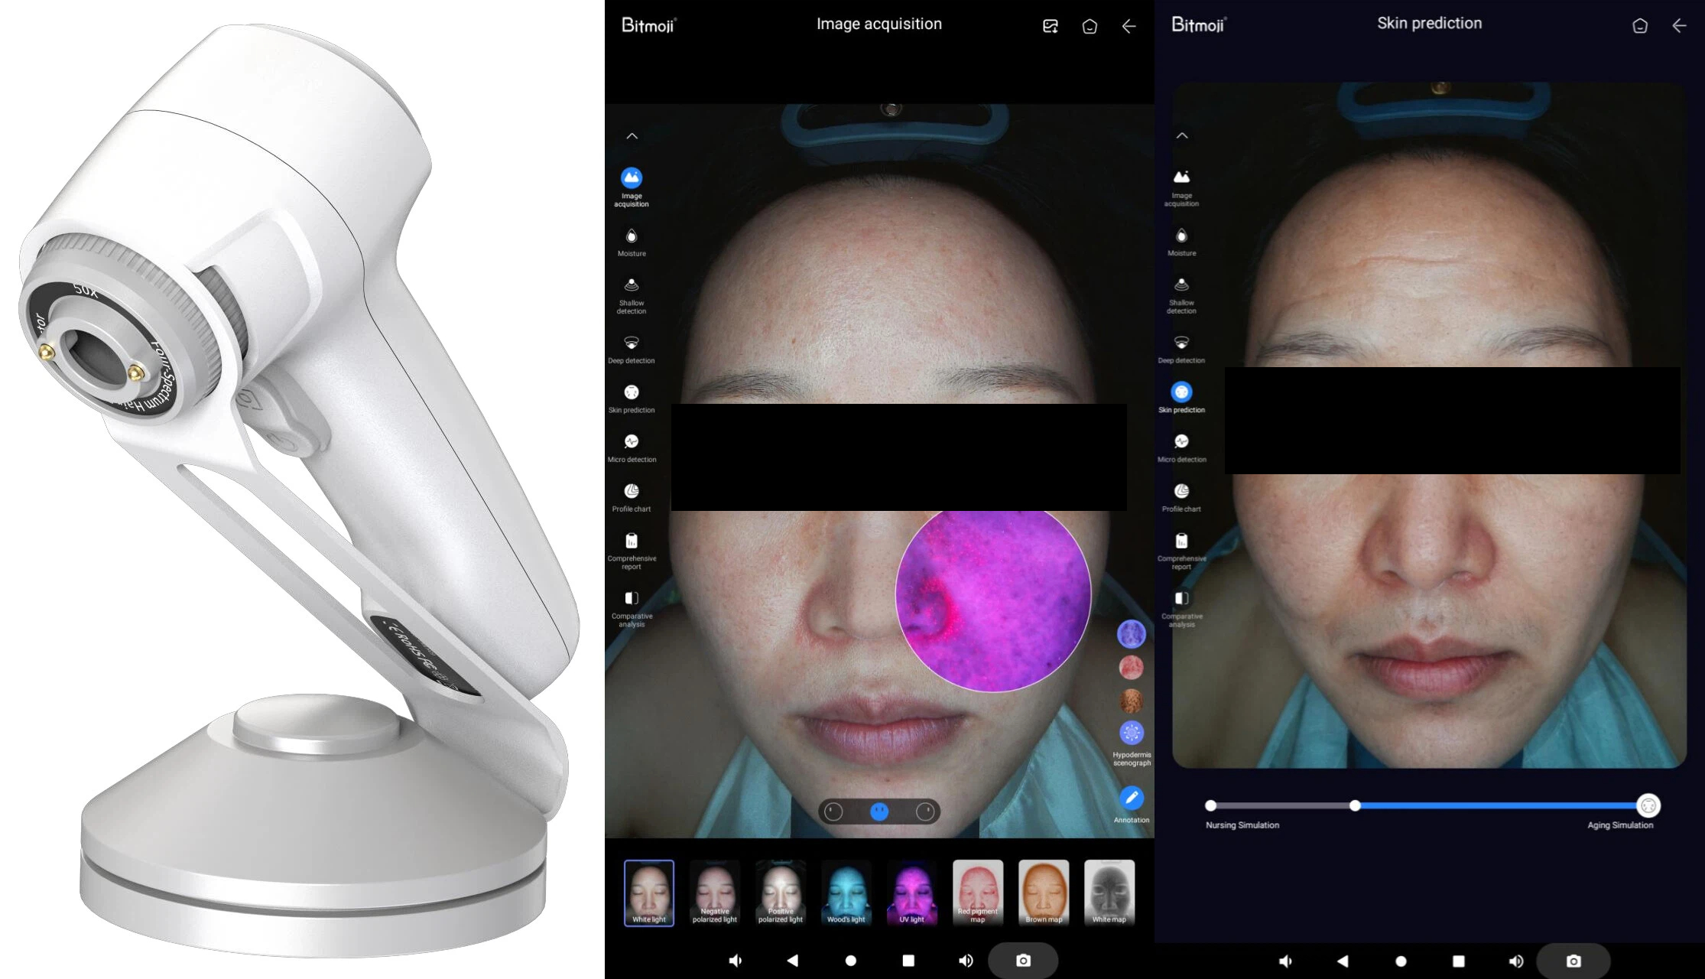Open Profile chart in Skin prediction sidebar
Image resolution: width=1705 pixels, height=979 pixels.
[x=1181, y=492]
